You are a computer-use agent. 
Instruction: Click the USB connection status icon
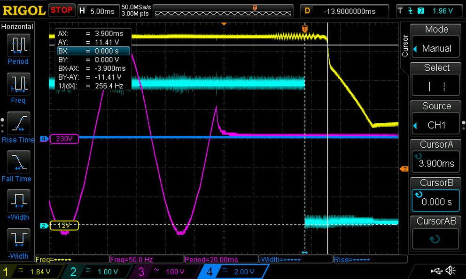(436, 271)
